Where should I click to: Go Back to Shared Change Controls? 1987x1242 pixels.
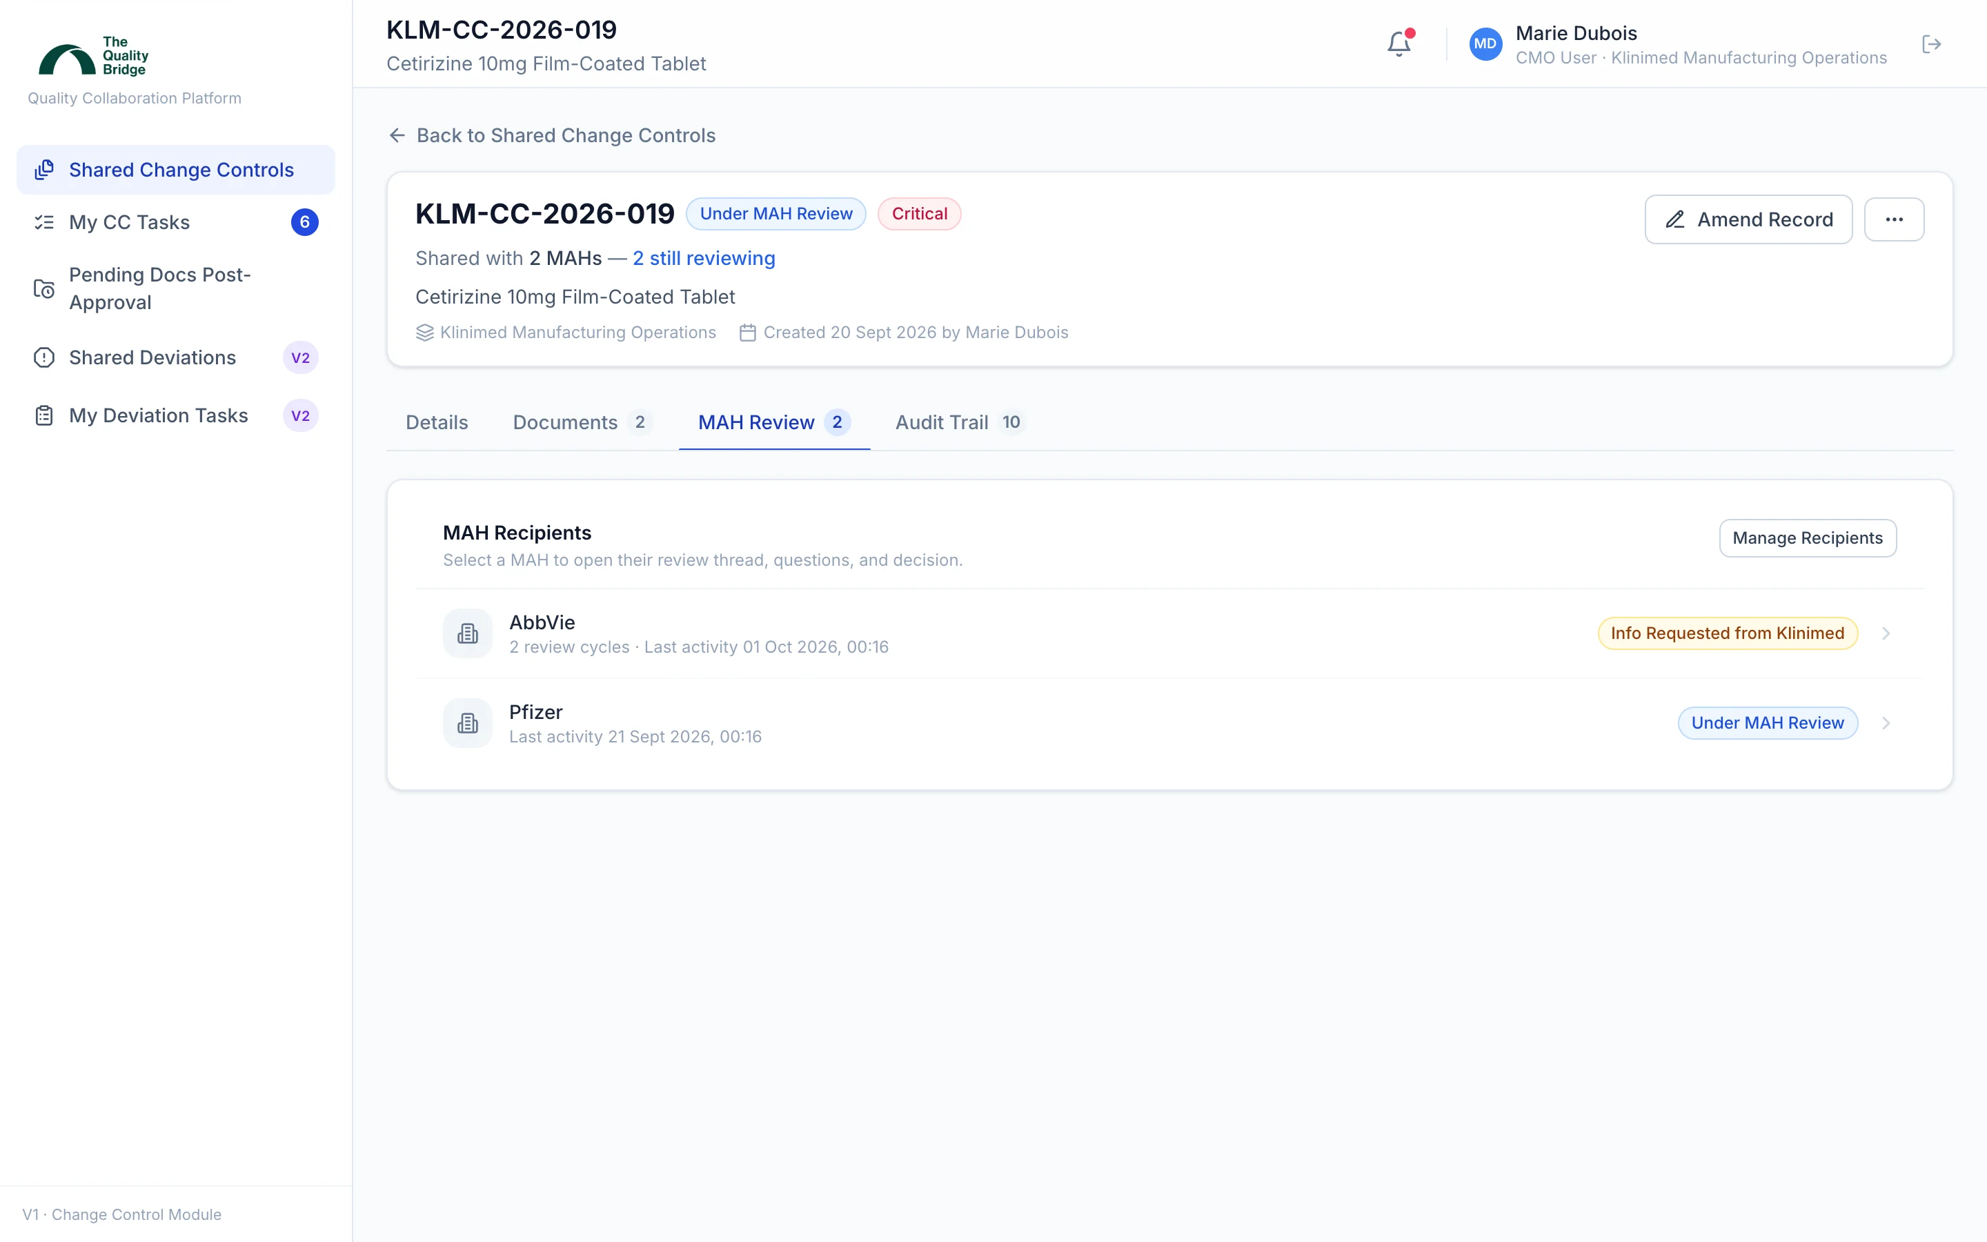click(552, 135)
